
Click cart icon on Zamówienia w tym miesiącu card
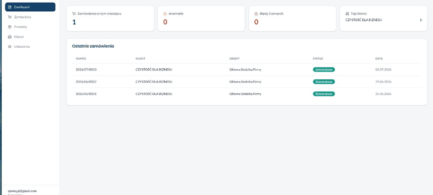point(74,14)
